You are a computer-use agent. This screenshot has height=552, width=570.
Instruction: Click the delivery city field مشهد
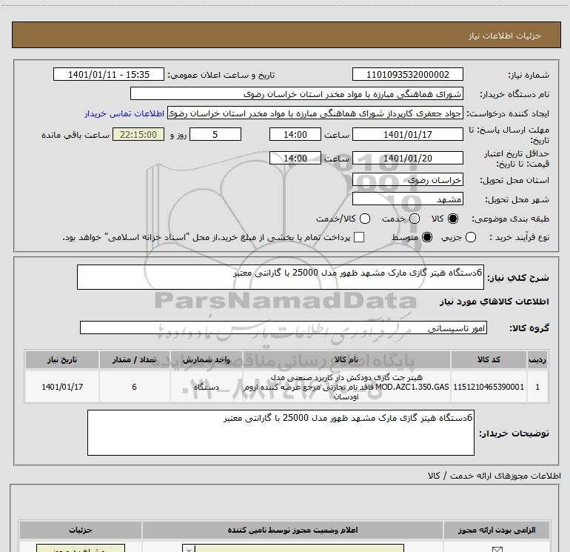click(x=407, y=199)
